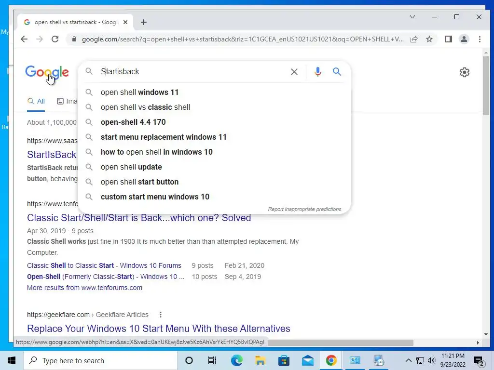Open Mail app from taskbar
Screen dimensions: 494x370
307,360
